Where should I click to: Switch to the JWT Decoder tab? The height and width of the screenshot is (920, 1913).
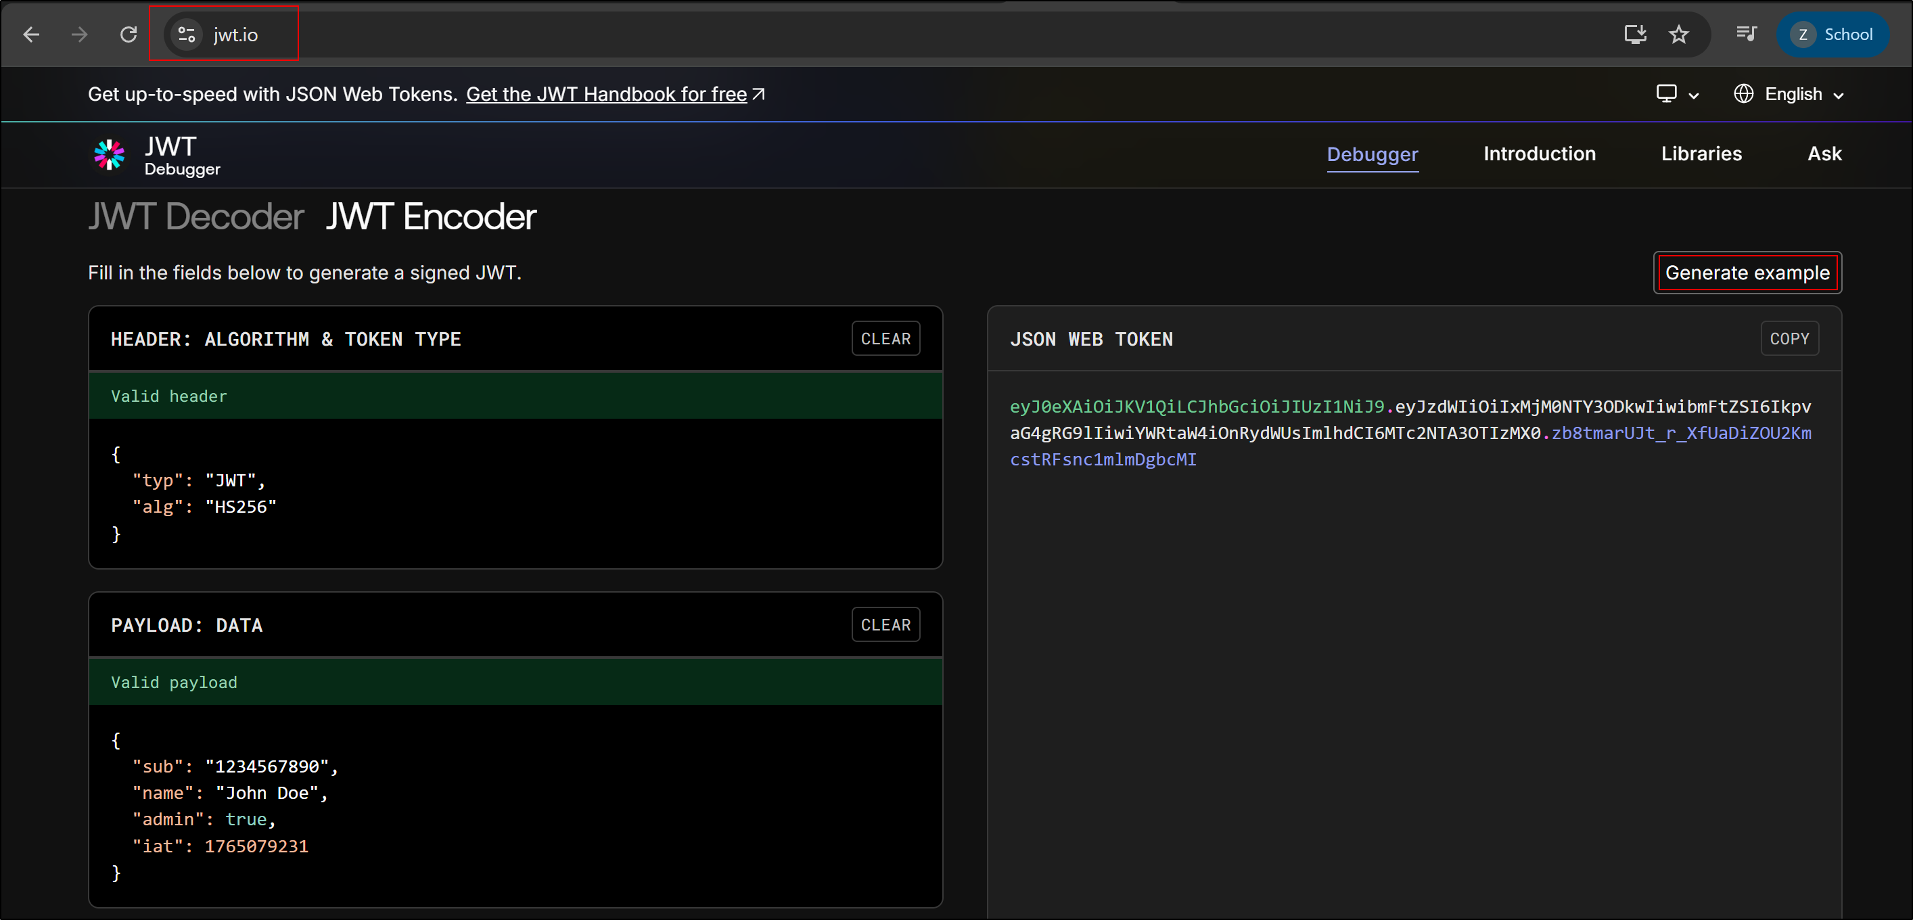click(195, 216)
